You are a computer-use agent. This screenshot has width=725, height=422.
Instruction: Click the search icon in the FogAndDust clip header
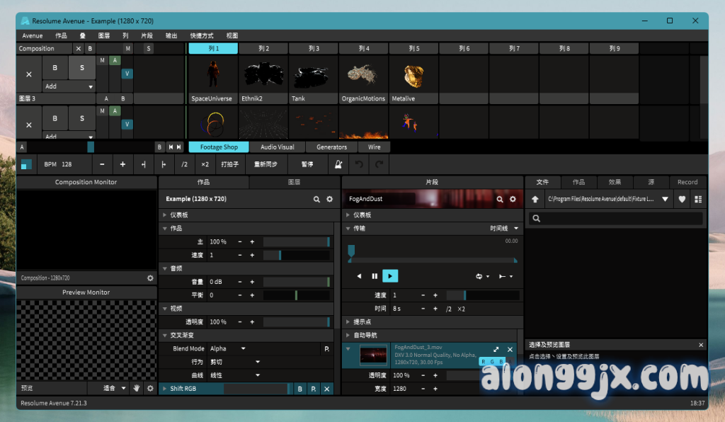click(x=500, y=200)
